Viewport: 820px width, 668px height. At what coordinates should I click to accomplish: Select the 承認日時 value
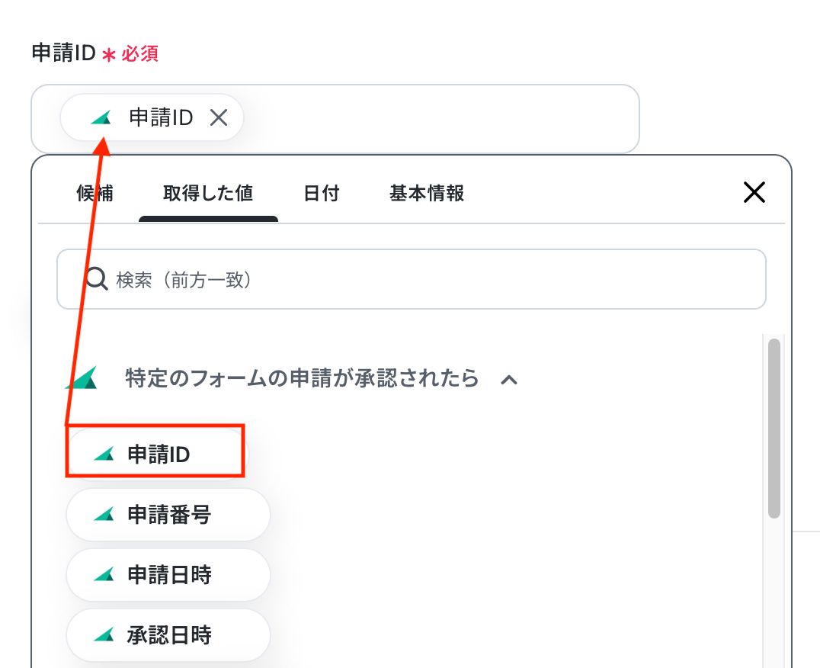pyautogui.click(x=168, y=634)
